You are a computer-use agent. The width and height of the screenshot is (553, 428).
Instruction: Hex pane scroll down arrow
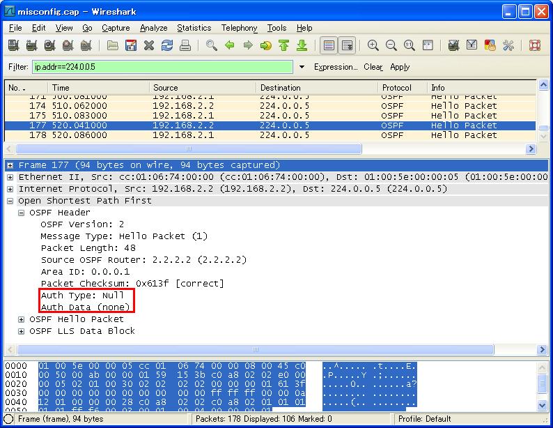pyautogui.click(x=542, y=406)
